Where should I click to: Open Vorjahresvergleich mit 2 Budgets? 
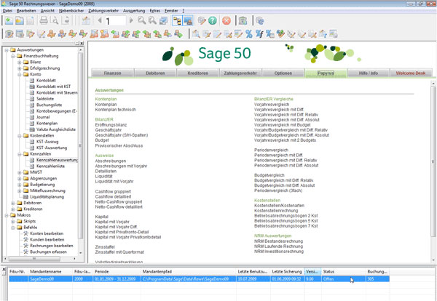285,140
